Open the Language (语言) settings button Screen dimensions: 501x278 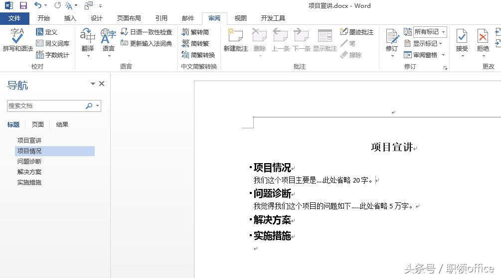pyautogui.click(x=108, y=43)
